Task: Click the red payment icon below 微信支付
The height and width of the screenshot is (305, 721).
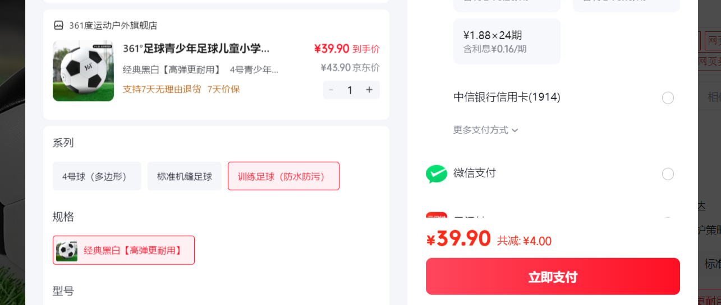Action: 436,216
